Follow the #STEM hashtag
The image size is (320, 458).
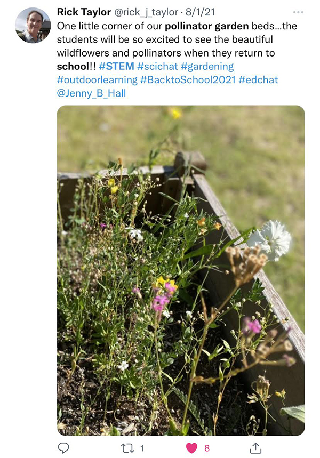116,66
